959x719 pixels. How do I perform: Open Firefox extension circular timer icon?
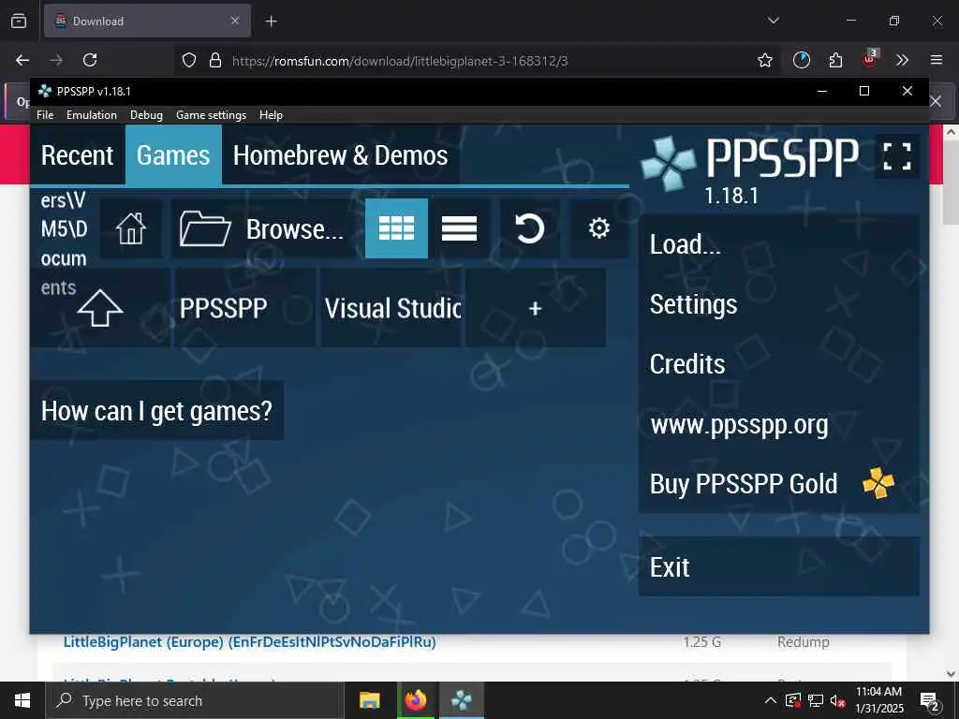point(802,60)
